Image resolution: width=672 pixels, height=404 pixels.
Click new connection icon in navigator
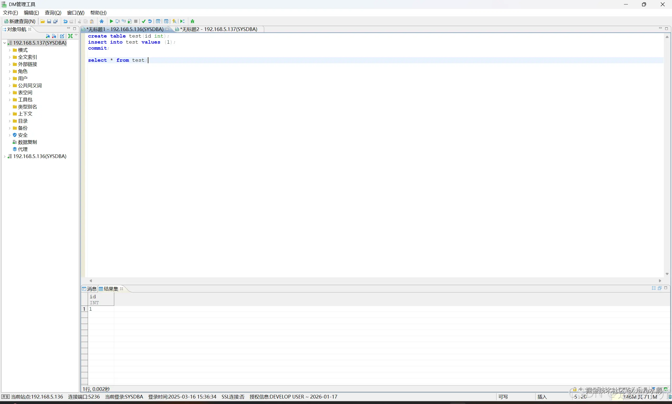coord(48,36)
